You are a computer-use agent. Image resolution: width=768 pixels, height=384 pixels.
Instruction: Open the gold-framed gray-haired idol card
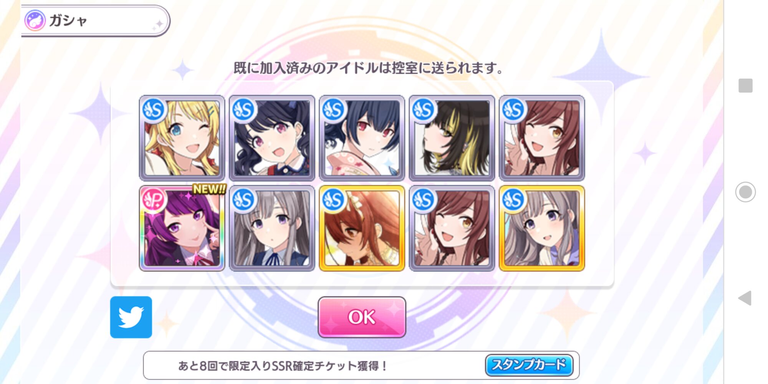[x=542, y=228]
